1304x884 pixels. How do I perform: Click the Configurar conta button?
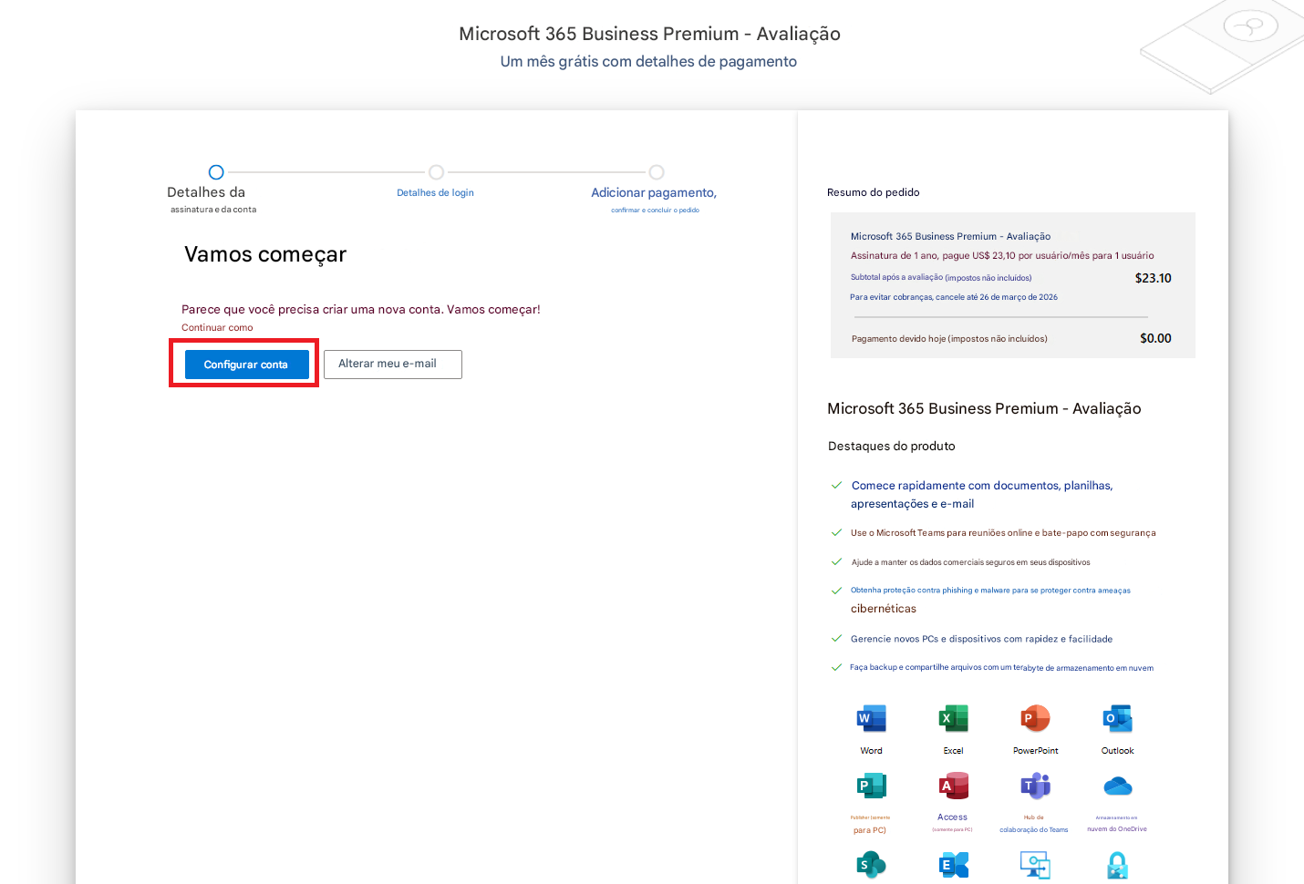pyautogui.click(x=247, y=365)
